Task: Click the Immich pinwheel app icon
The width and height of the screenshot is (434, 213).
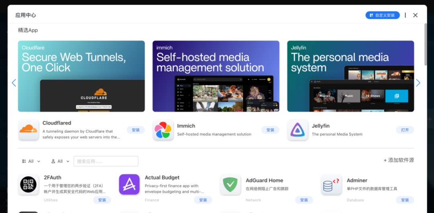Action: tap(163, 130)
